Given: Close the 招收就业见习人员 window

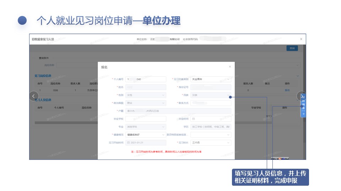Looking at the screenshot, I should click(x=301, y=39).
